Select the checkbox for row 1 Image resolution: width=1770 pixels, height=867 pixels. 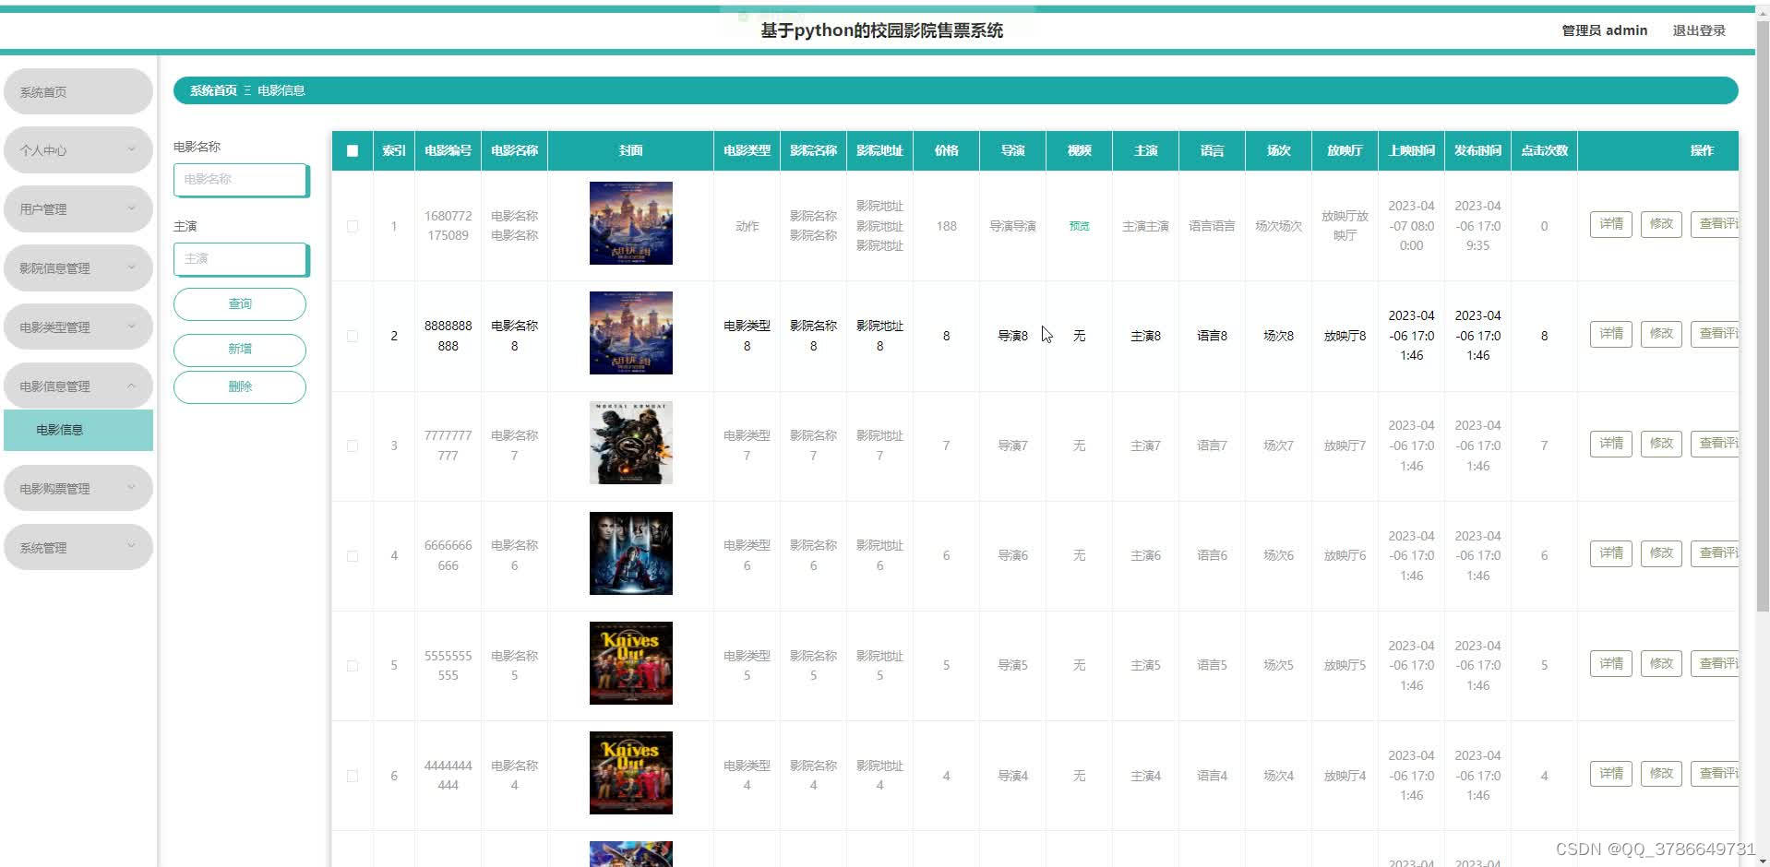pos(353,226)
